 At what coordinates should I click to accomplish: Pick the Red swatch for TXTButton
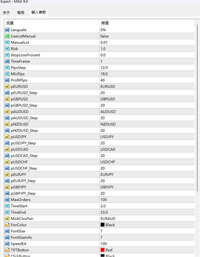tap(103, 250)
